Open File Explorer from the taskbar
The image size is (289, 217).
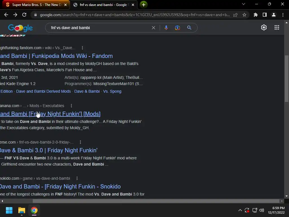pos(21,210)
